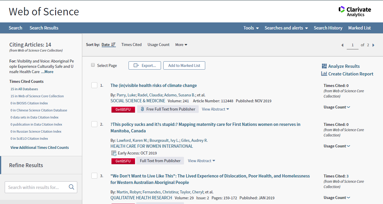
Task: Open the We Don't Want to Live Like This article
Action: pyautogui.click(x=210, y=179)
